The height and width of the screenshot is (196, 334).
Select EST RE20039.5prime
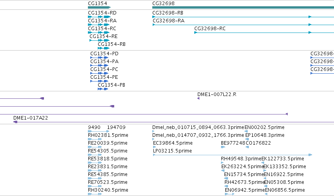coord(108,143)
